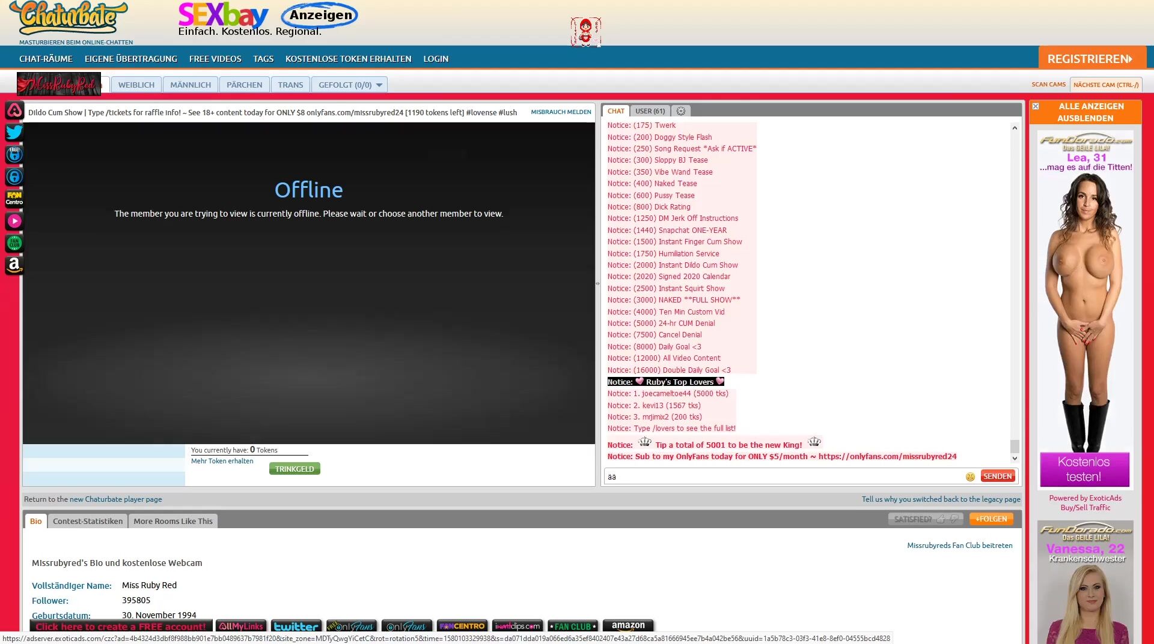This screenshot has width=1154, height=644.
Task: Click the REGISTRIEREN button
Action: [x=1092, y=58]
